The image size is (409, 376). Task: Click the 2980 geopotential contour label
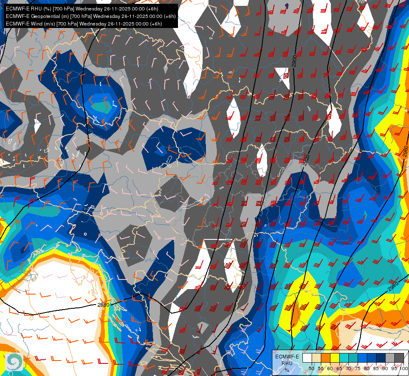point(394,286)
